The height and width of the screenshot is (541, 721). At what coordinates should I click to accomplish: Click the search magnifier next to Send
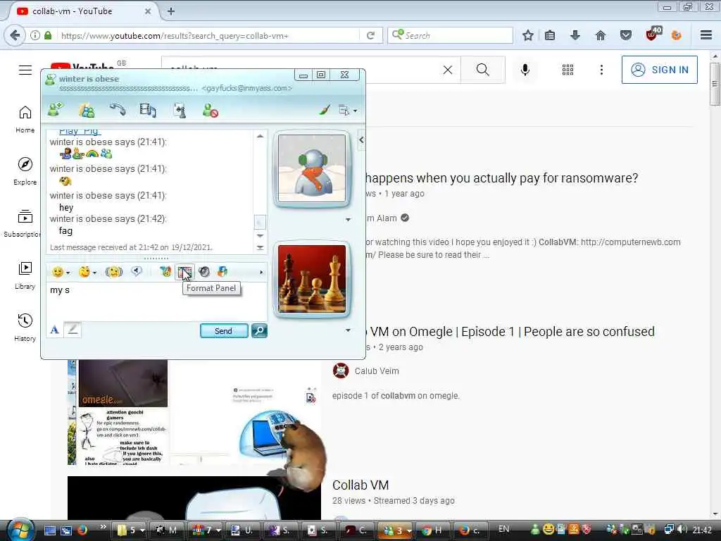(259, 331)
